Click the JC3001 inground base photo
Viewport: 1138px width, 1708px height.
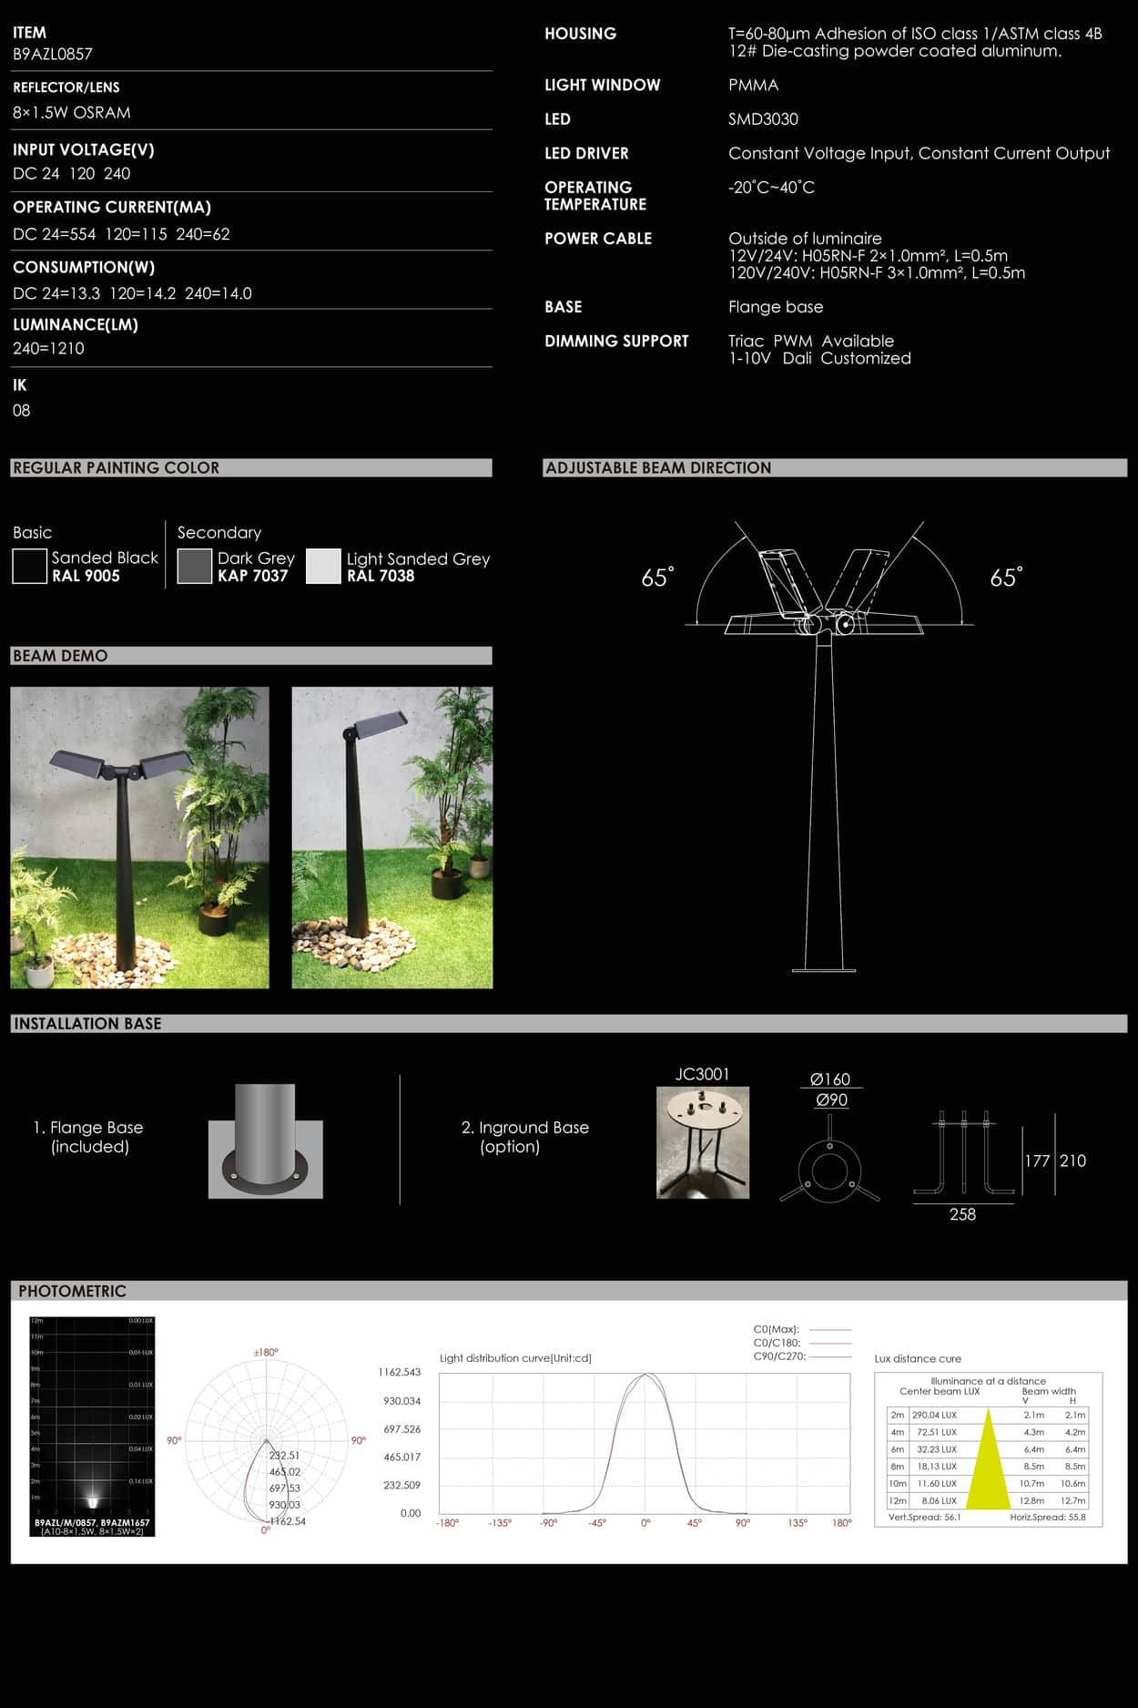click(x=702, y=1141)
